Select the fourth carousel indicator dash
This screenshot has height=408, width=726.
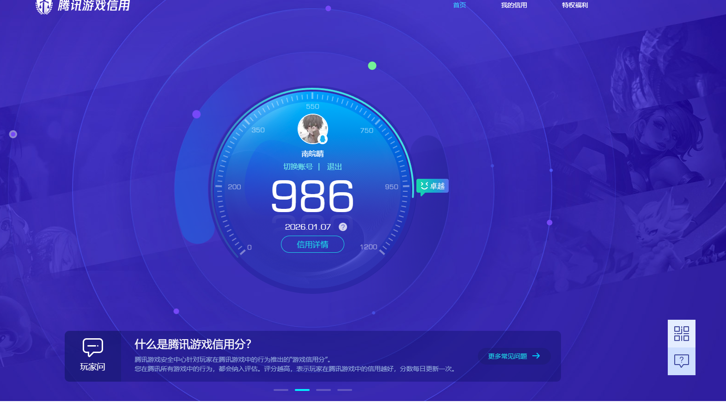(345, 390)
